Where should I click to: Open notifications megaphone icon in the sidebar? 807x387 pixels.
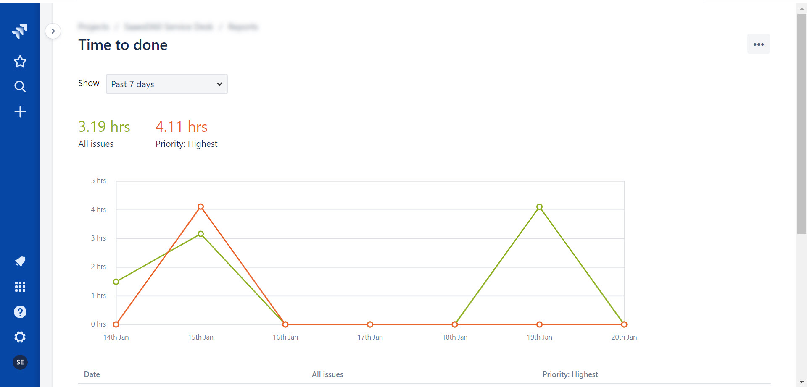click(x=20, y=261)
